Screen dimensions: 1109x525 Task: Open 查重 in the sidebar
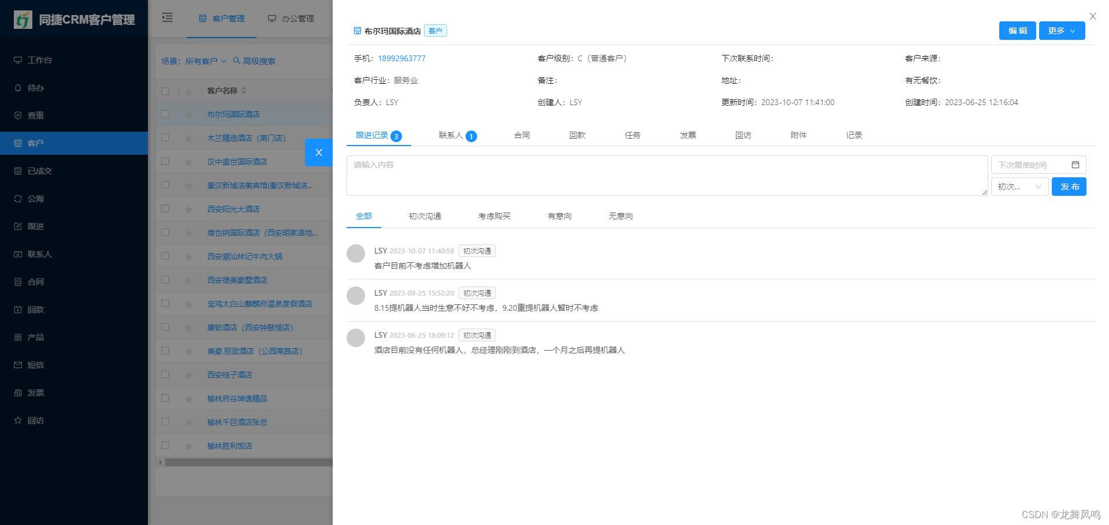tap(74, 116)
